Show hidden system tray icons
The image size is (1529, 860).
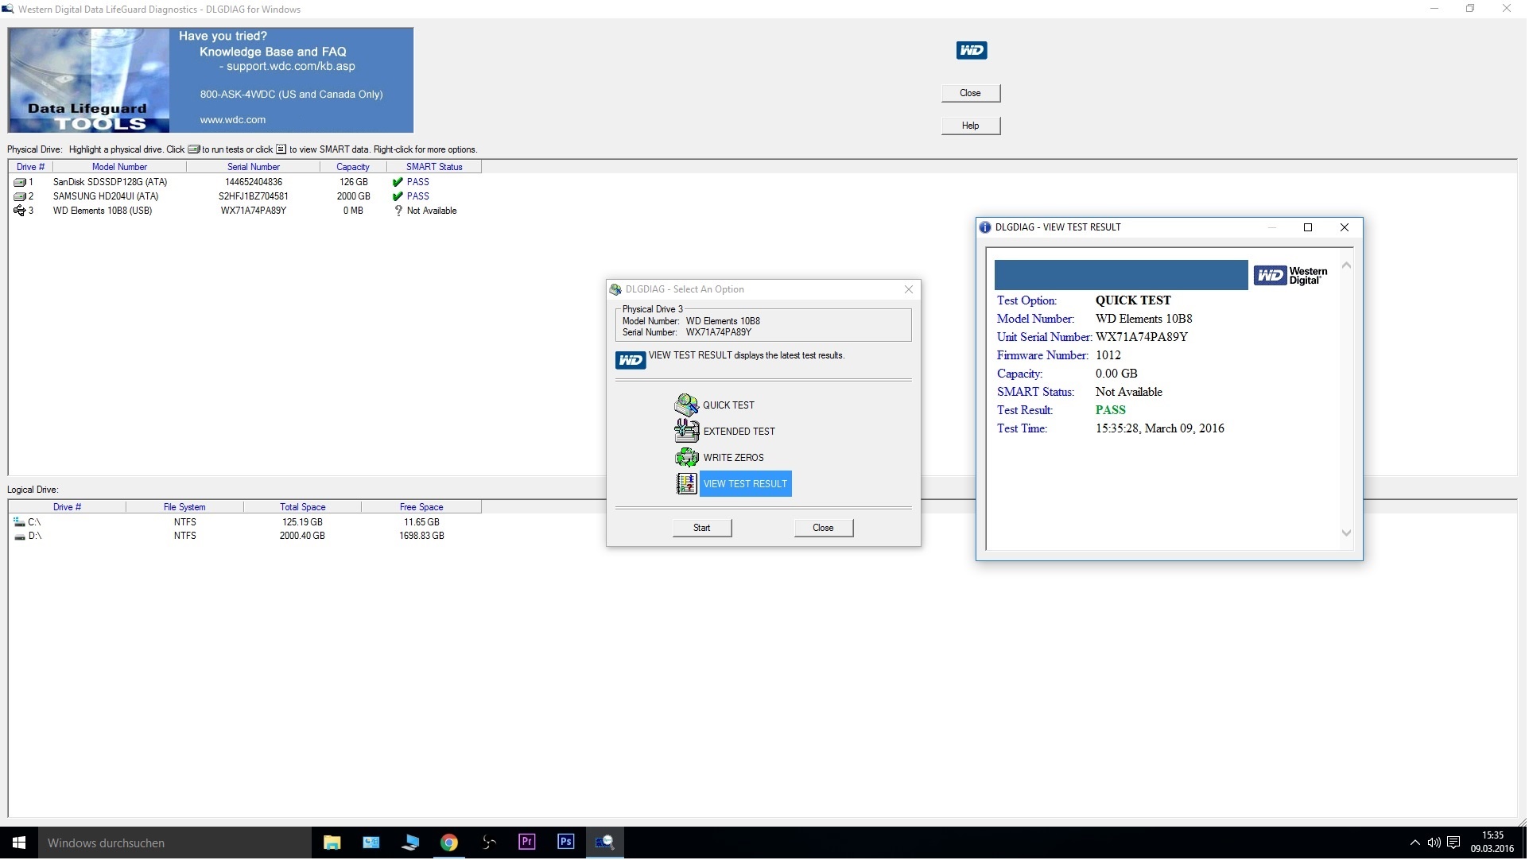coord(1415,844)
